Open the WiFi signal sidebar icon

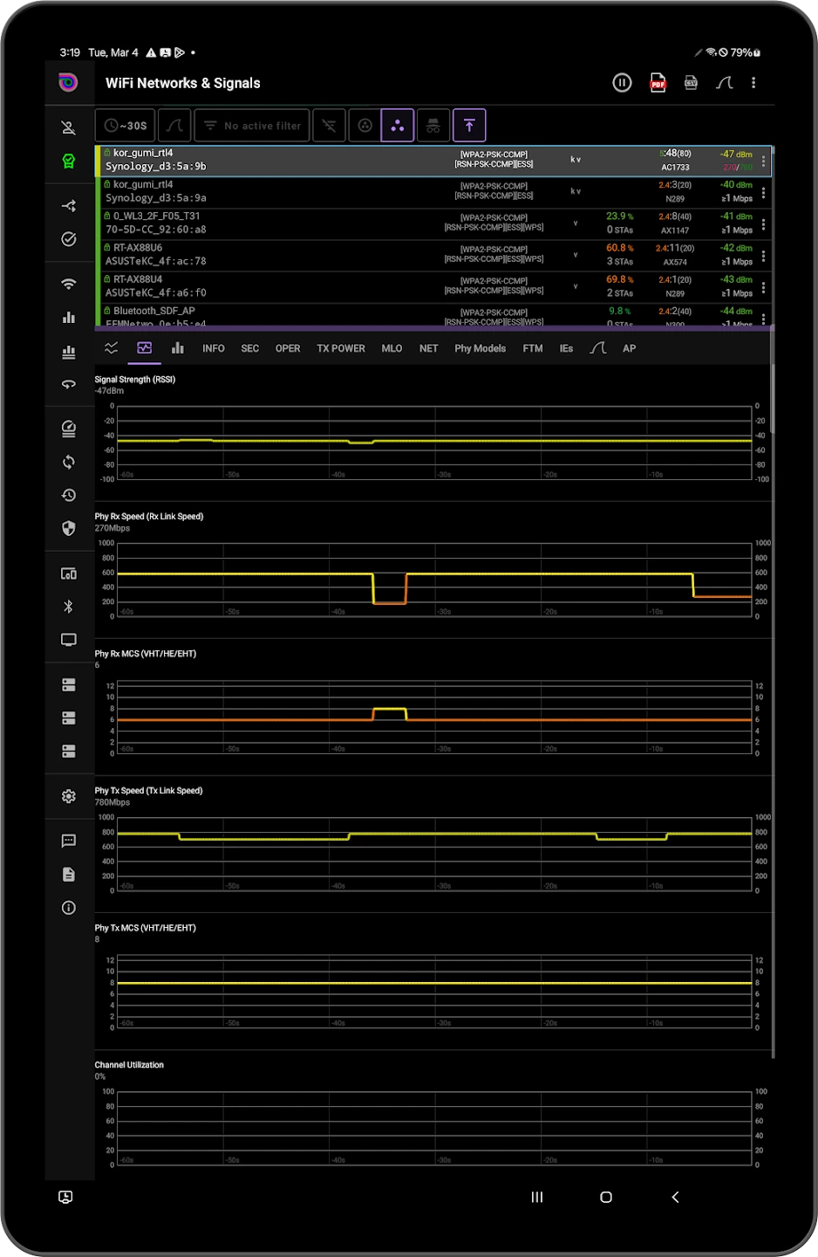pos(69,284)
